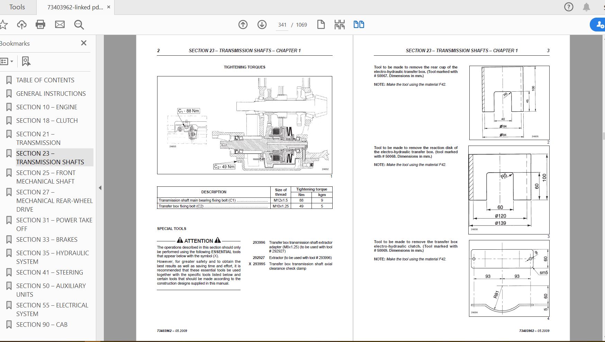Click the M10x1.25 table cell
The image size is (605, 342).
[x=281, y=206]
